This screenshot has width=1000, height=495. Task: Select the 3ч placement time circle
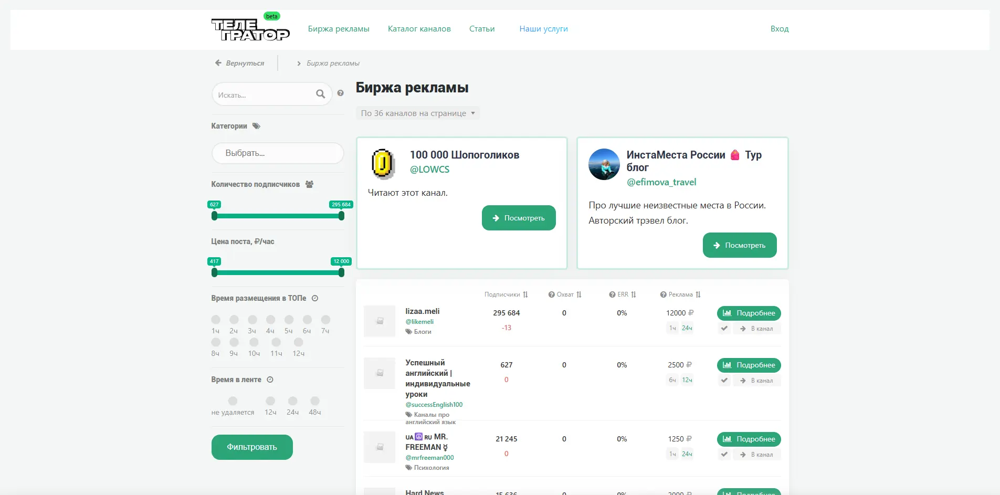[x=252, y=319]
